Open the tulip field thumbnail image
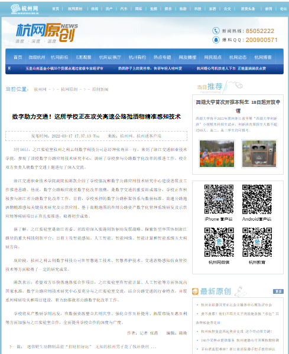 click(217, 153)
